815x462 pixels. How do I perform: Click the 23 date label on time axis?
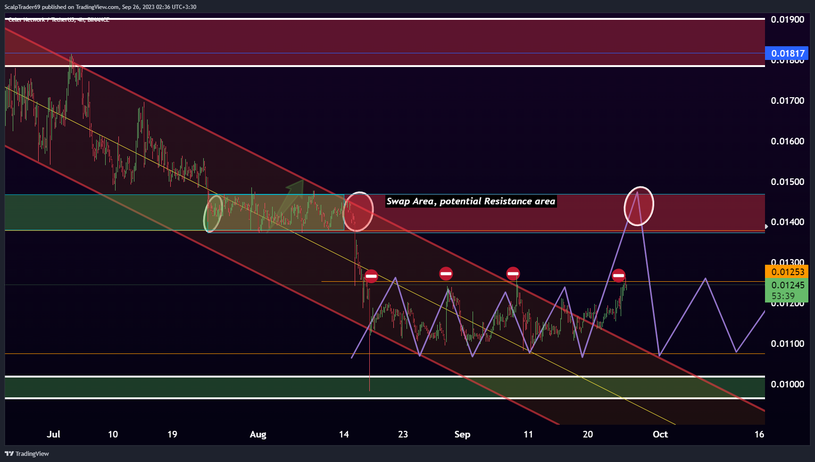tap(403, 434)
